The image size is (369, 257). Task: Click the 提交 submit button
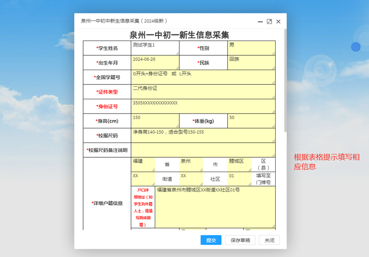[x=211, y=240]
